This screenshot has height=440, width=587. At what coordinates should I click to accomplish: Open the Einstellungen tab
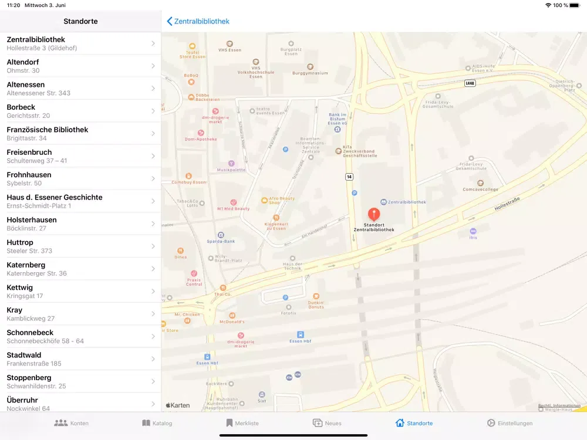click(x=510, y=423)
